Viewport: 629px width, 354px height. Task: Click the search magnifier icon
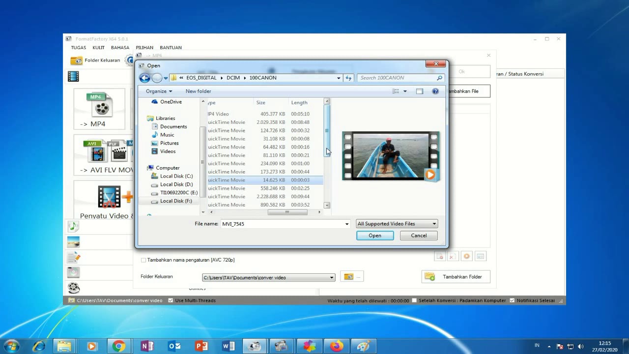pos(439,78)
